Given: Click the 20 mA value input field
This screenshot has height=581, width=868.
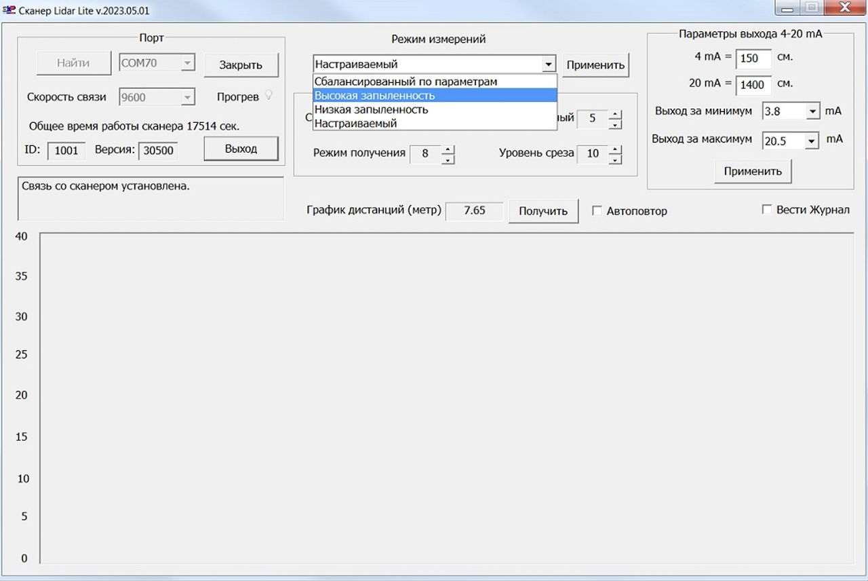Looking at the screenshot, I should pos(753,85).
